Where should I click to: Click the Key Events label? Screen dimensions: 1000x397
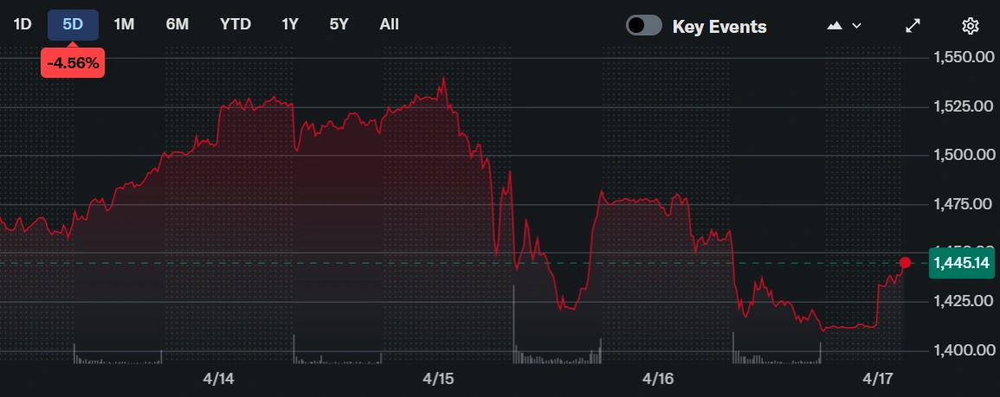tap(719, 27)
